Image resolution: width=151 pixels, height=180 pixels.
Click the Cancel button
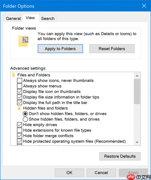coord(101,173)
